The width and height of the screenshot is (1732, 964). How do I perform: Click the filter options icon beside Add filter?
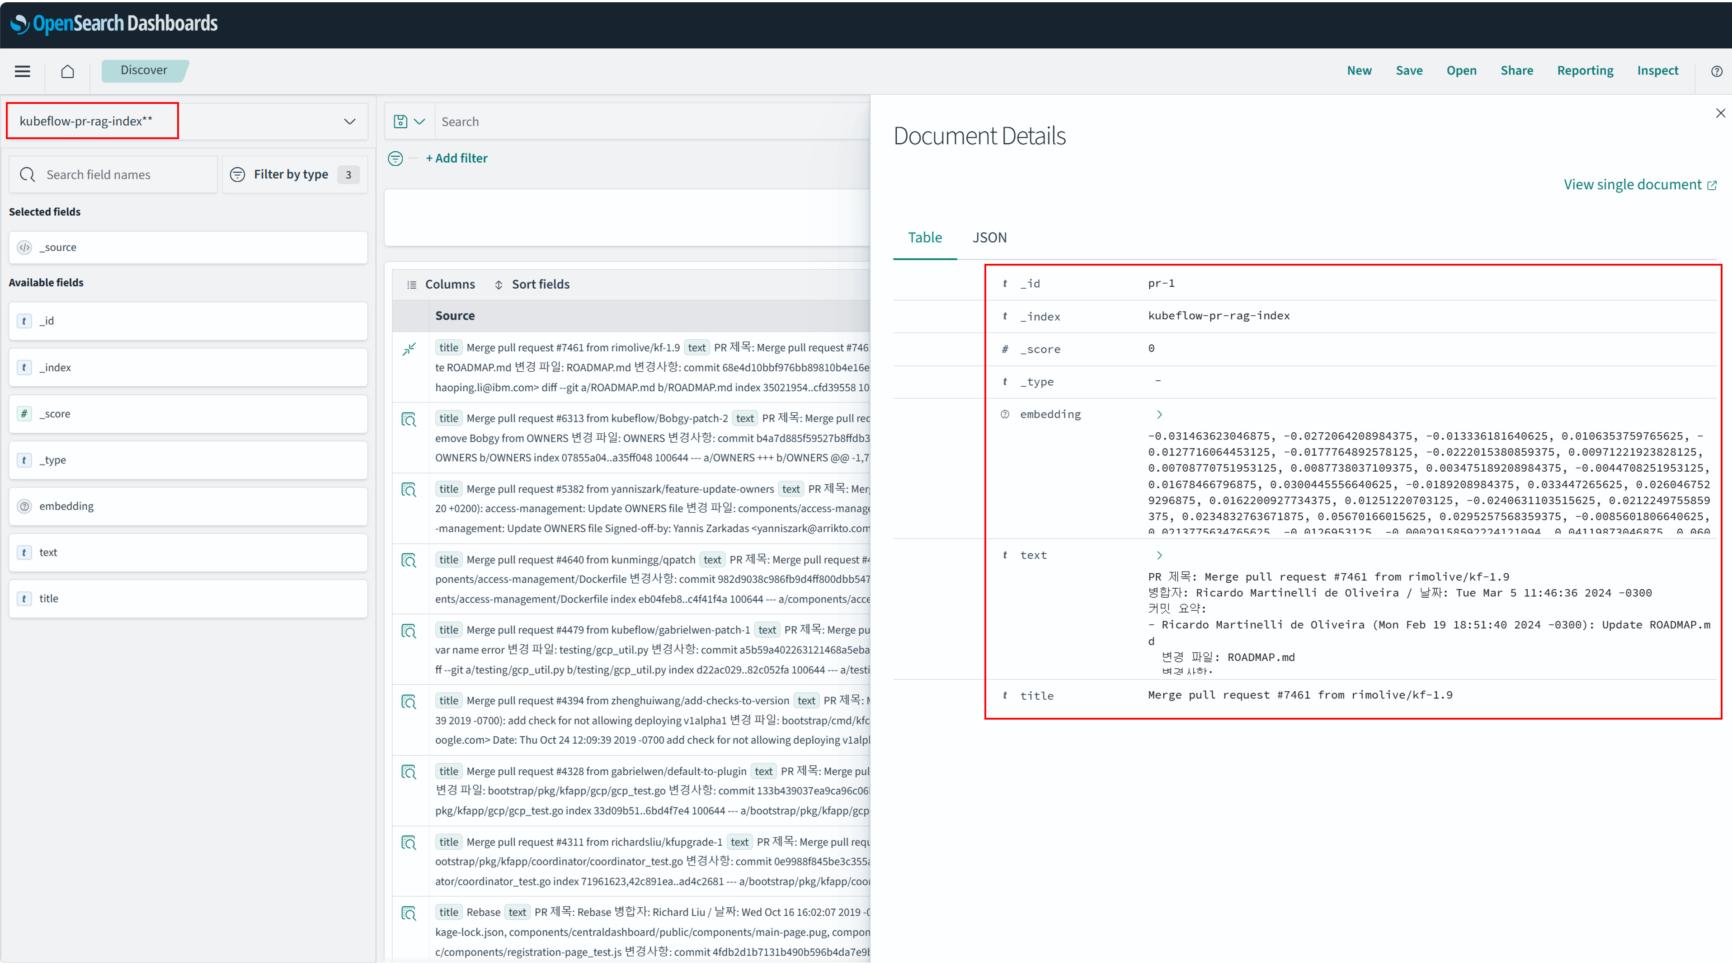[395, 159]
